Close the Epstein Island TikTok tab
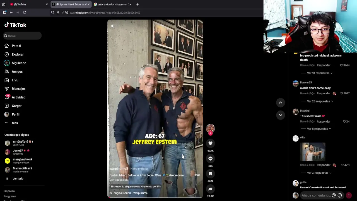The image size is (357, 201). (89, 4)
